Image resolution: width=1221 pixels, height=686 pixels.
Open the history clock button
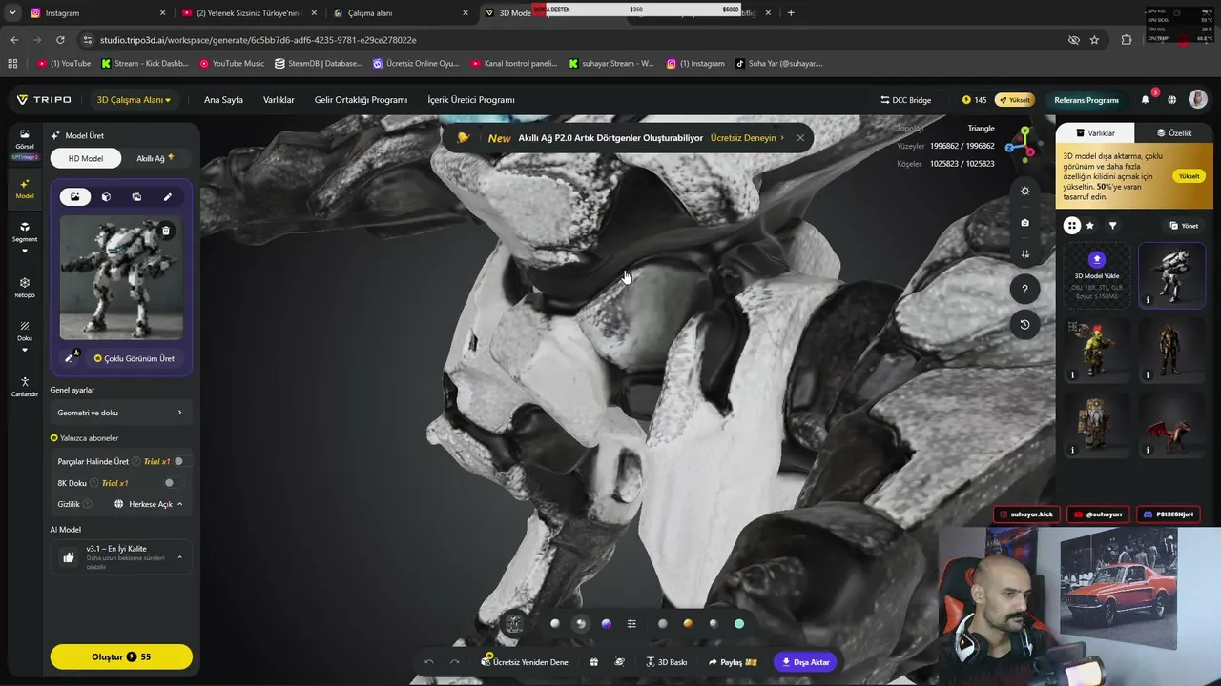click(1024, 324)
